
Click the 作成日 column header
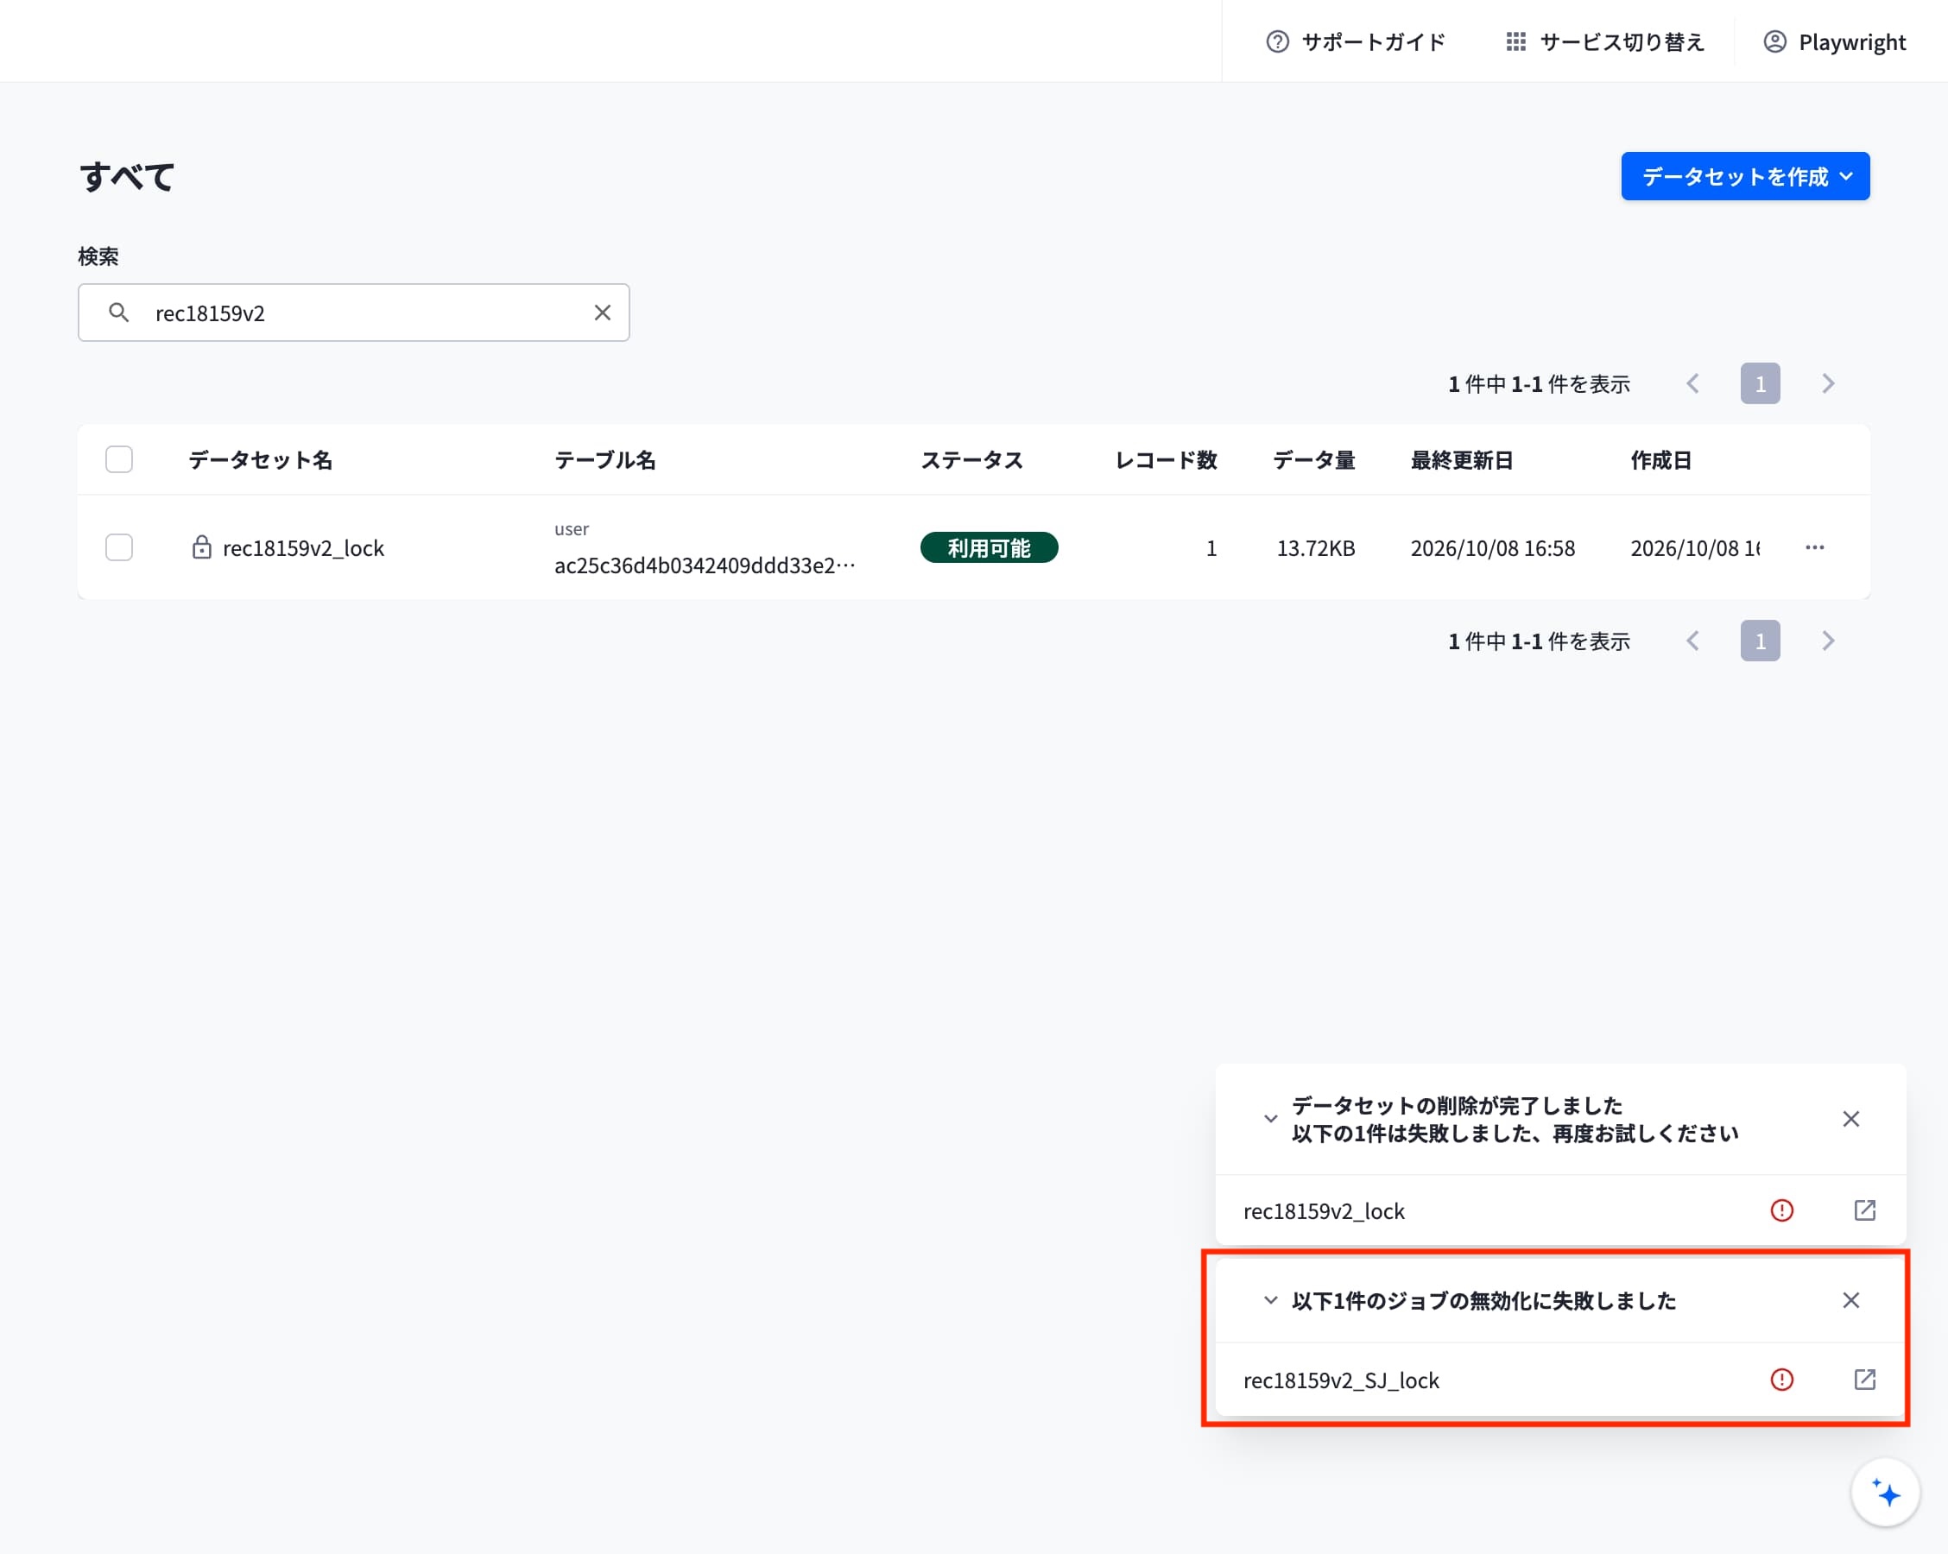[1660, 460]
